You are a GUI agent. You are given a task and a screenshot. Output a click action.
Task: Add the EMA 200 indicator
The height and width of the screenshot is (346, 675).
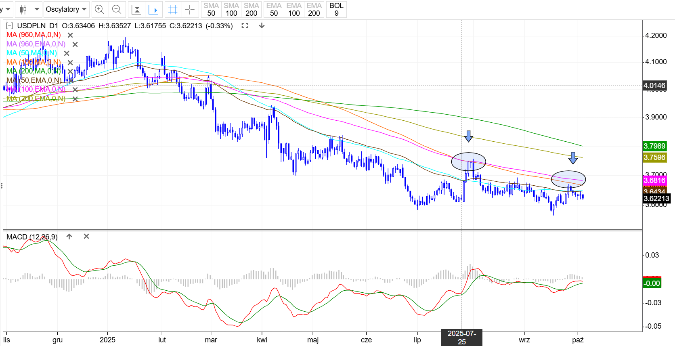[x=314, y=9]
